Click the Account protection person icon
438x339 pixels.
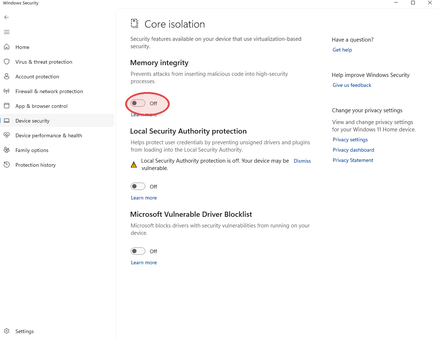pyautogui.click(x=7, y=77)
